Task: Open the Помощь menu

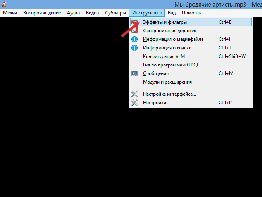Action: (x=191, y=13)
